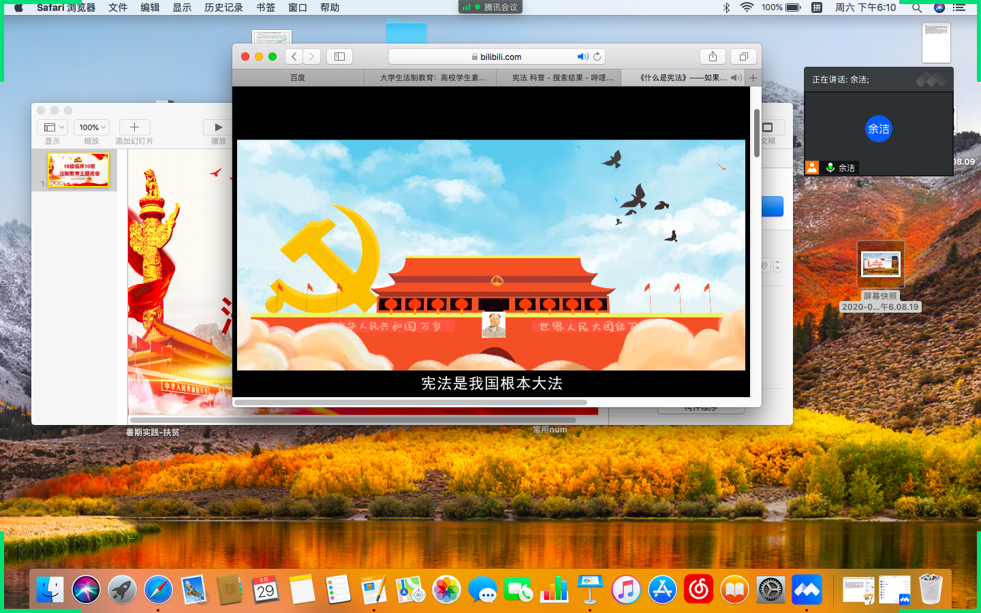Mute audio via address bar speaker icon
This screenshot has height=613, width=981.
coord(582,57)
